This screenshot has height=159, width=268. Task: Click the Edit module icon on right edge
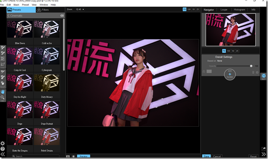click(263, 76)
